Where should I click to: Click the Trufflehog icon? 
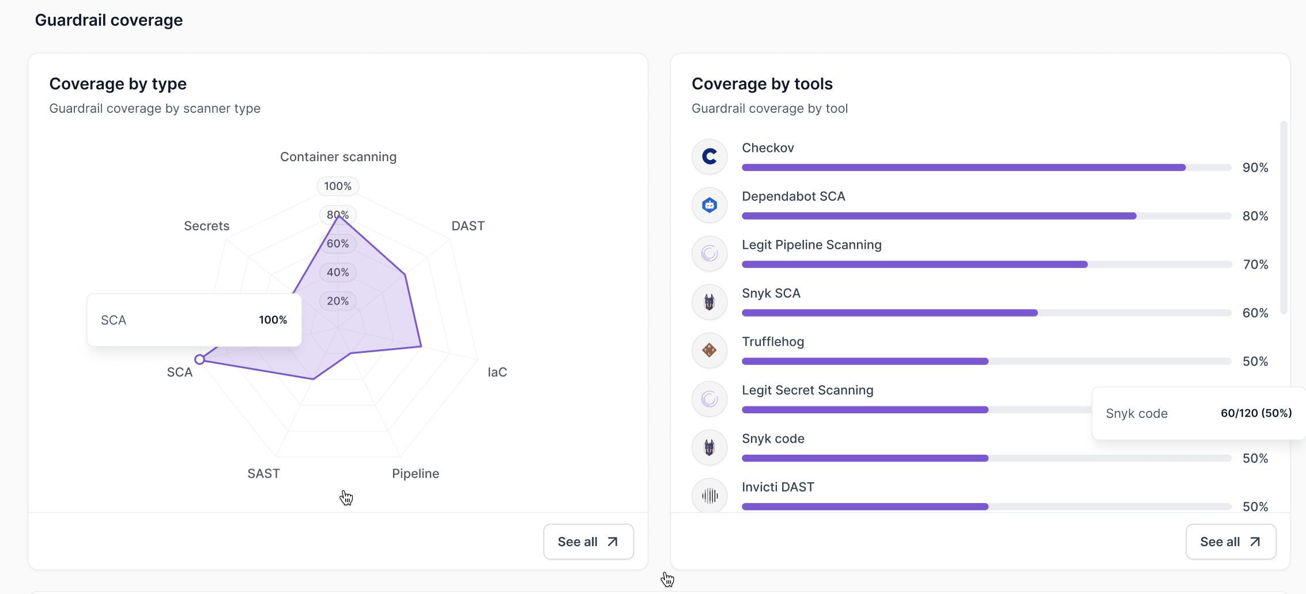pos(709,350)
